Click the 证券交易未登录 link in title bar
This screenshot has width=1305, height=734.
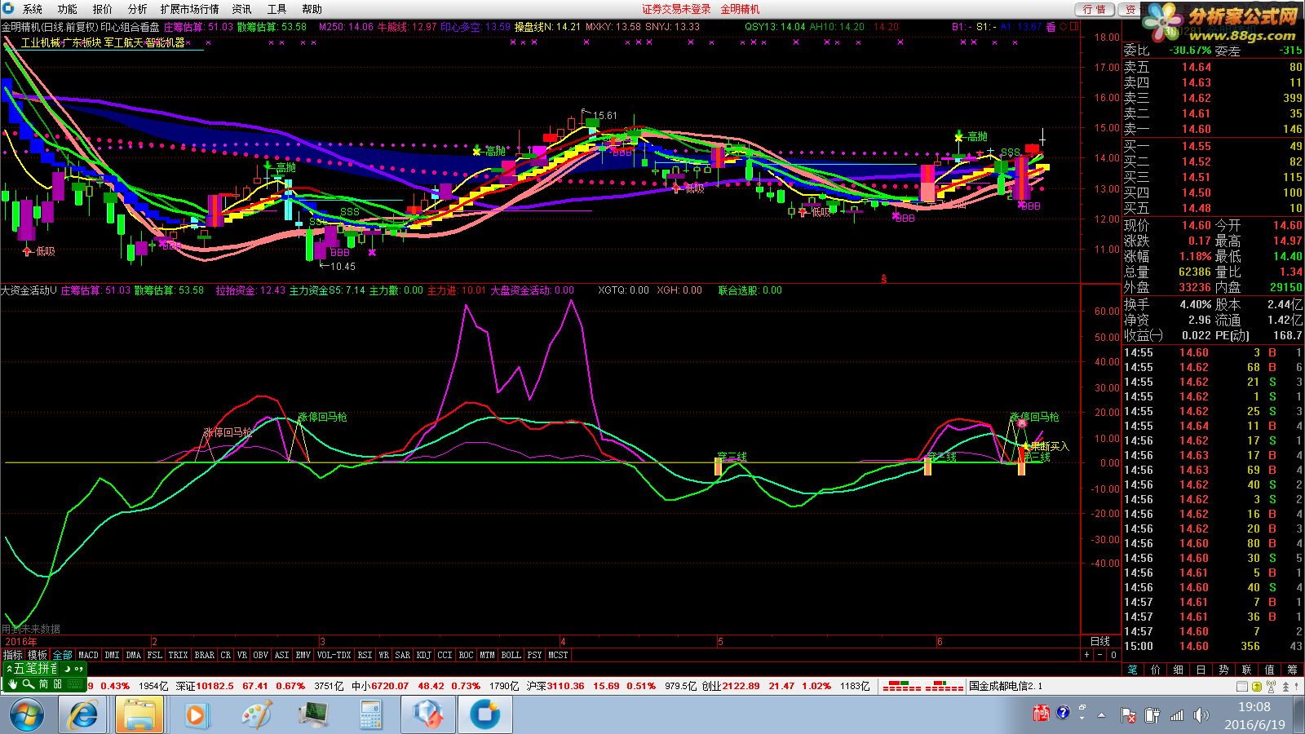click(x=676, y=9)
